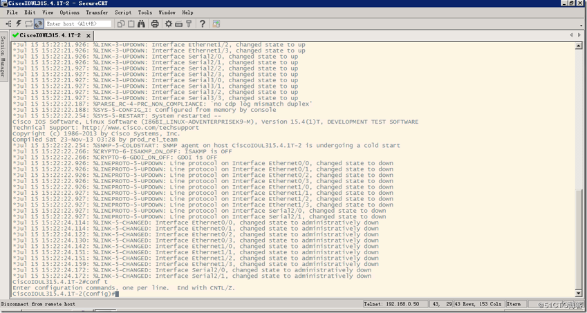This screenshot has height=313, width=587.
Task: Click the 'Copyright (c) 1986-2013' line
Action: click(96, 134)
